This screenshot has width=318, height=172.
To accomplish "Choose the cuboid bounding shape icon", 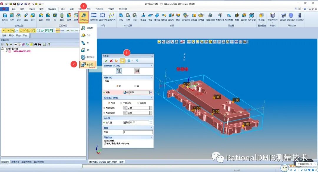I will coord(119,71).
